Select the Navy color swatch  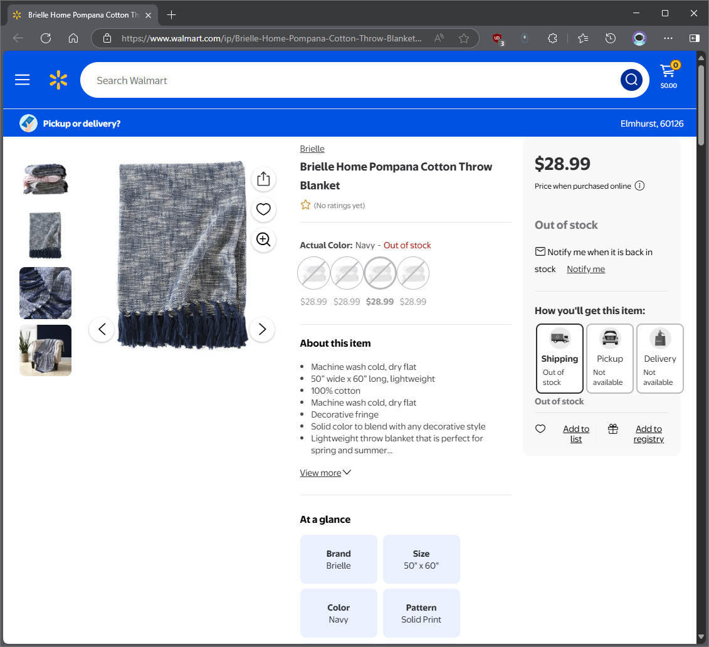point(381,273)
